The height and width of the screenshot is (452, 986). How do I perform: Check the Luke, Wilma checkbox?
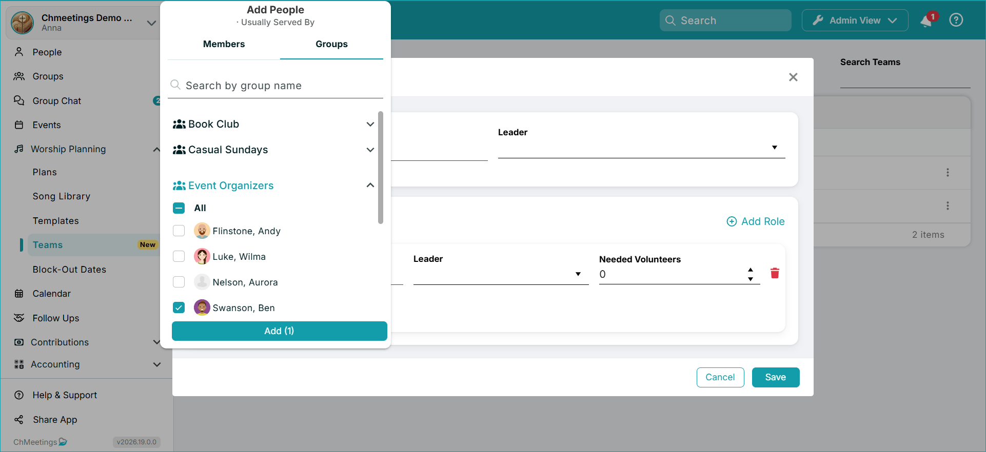coord(179,256)
